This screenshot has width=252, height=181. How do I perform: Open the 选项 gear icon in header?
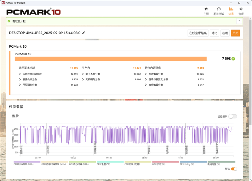[x=241, y=9]
